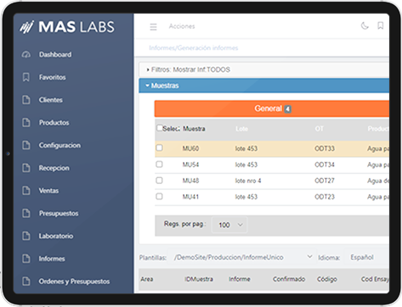Click the bookmark icon in top bar
Screen dimensions: 402x307
[381, 25]
